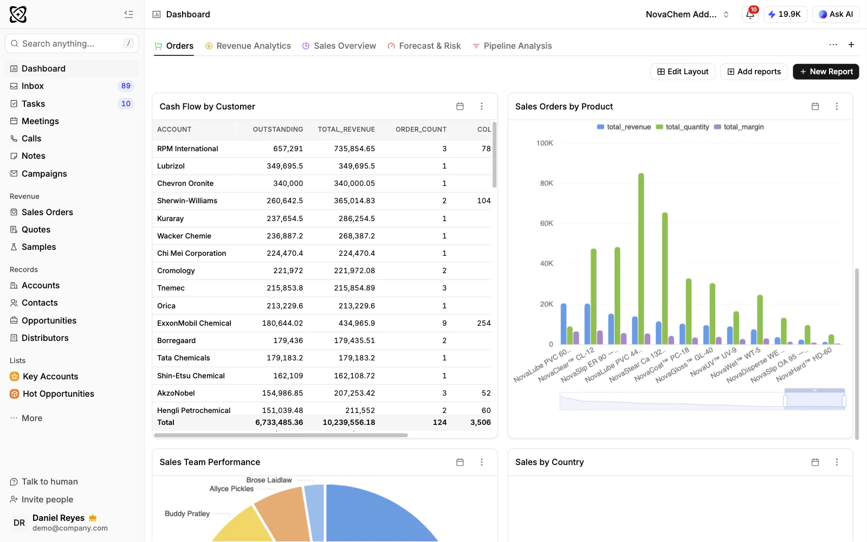Open the NovaChem workspace switcher dropdown
This screenshot has width=867, height=542.
coord(687,15)
